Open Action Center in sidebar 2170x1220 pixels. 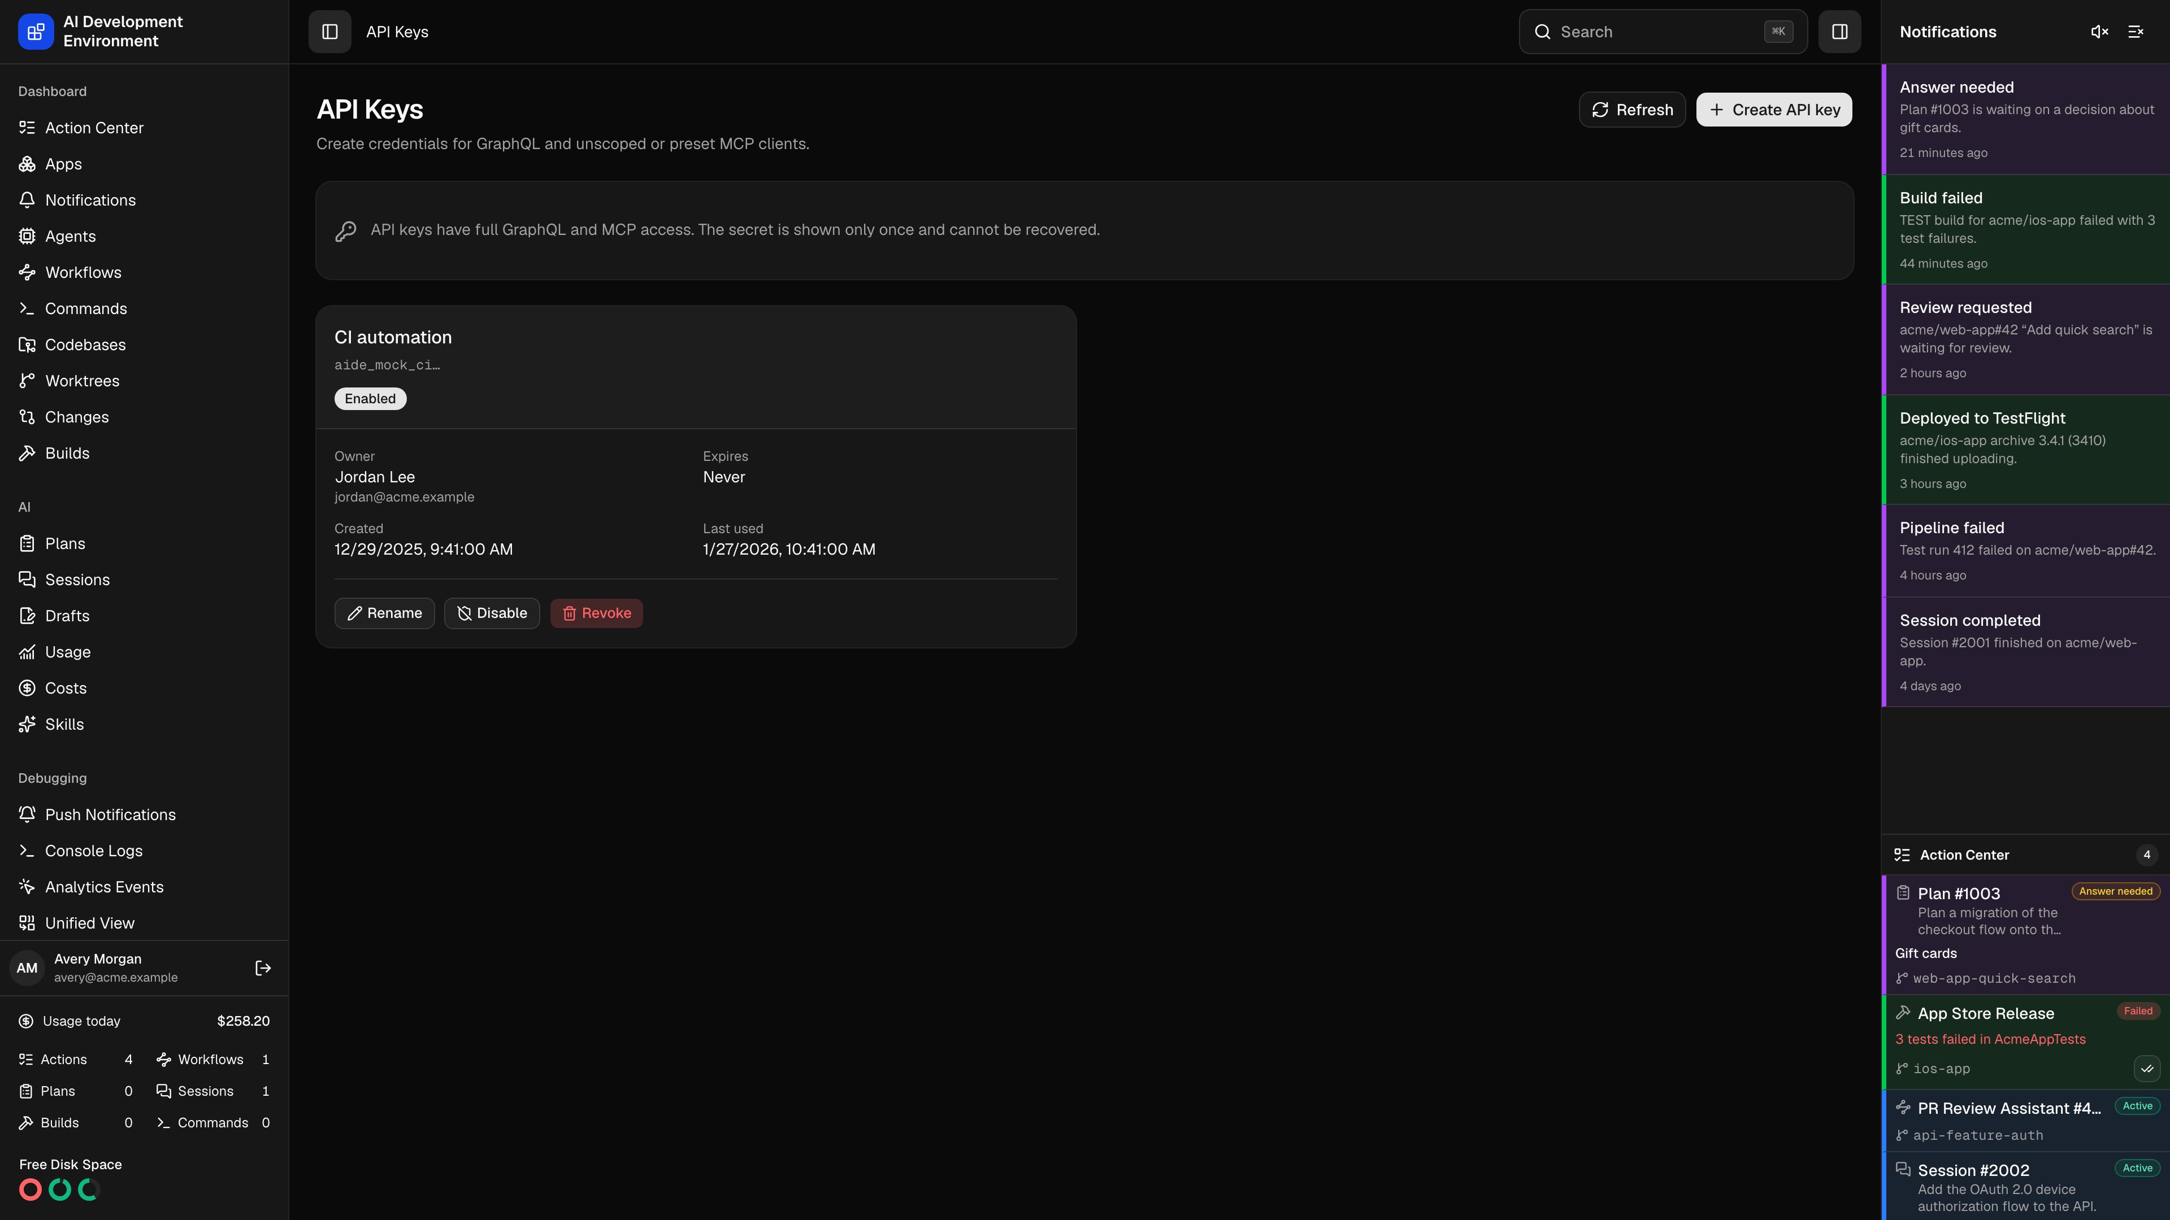click(x=144, y=128)
